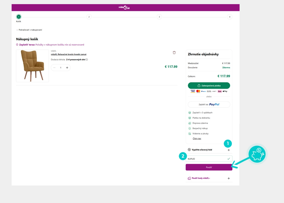Click the Zhrnutie objednávky heading

pyautogui.click(x=203, y=54)
